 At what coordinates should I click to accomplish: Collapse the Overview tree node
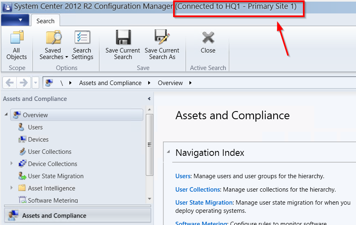(x=6, y=115)
